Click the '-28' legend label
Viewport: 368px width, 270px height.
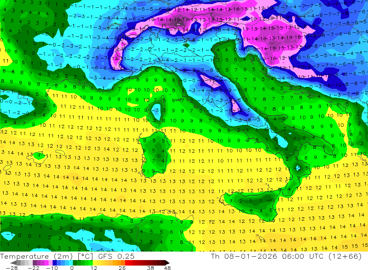tap(12, 268)
